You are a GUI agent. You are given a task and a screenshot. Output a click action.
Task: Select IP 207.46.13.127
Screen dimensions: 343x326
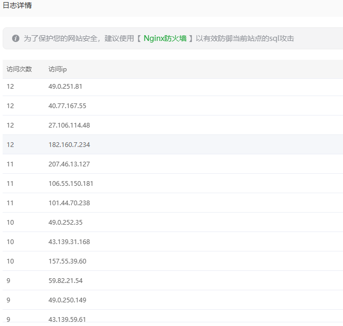click(69, 164)
